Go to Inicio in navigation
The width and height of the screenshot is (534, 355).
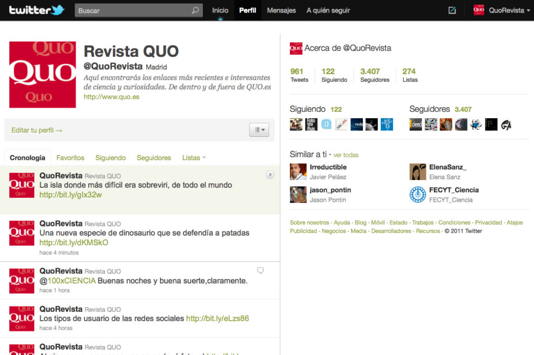(x=221, y=10)
